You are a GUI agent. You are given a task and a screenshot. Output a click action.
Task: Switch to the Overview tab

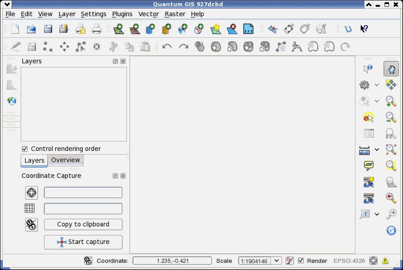(x=66, y=160)
